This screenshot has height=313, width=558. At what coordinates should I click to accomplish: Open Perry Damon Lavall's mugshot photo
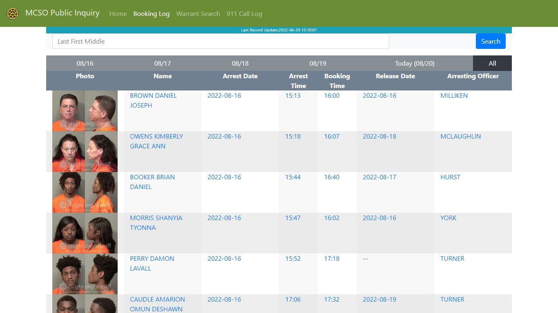[x=85, y=274]
